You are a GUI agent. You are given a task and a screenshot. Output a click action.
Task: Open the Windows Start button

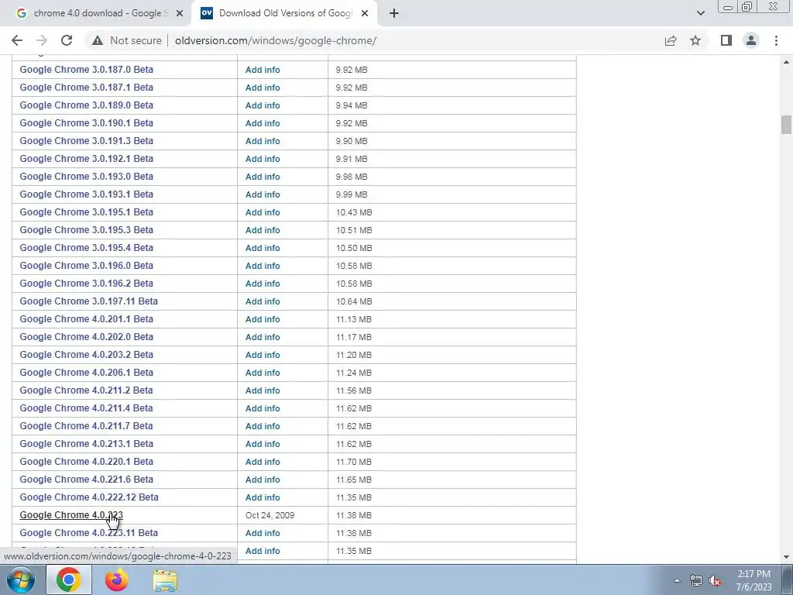[x=21, y=580]
